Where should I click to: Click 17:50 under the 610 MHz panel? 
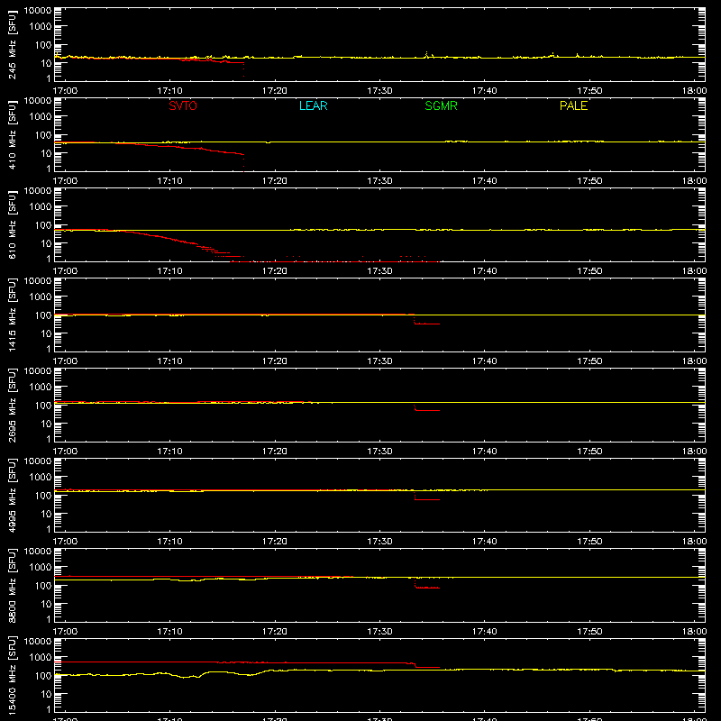tap(589, 271)
